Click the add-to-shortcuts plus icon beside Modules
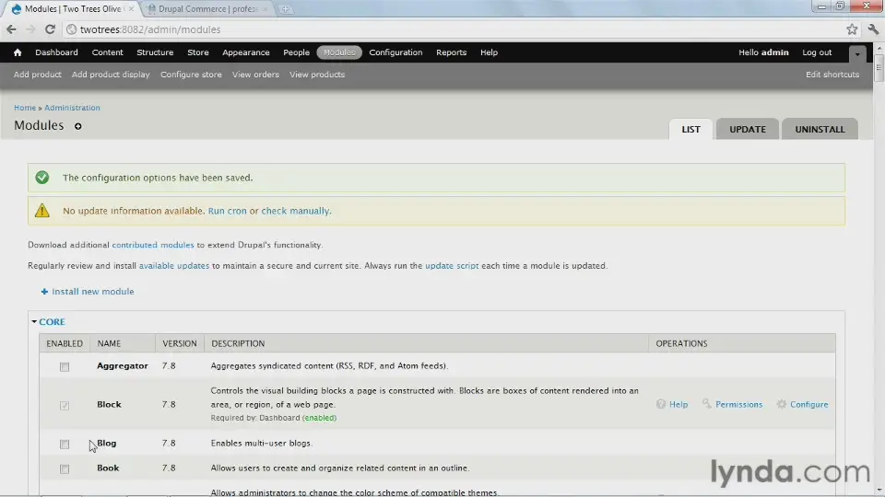 pos(77,126)
